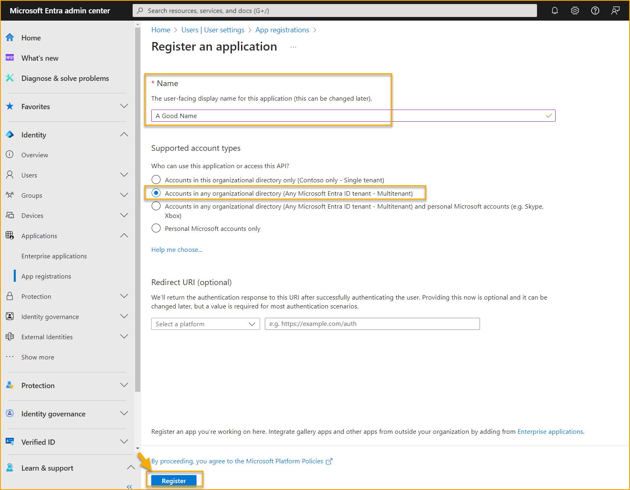Viewport: 630px width, 490px height.
Task: Click the top search resources box
Action: click(334, 11)
